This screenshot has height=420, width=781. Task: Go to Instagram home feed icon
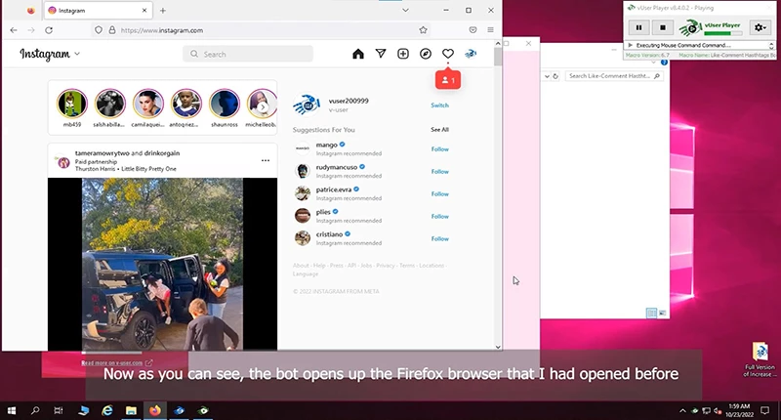358,54
